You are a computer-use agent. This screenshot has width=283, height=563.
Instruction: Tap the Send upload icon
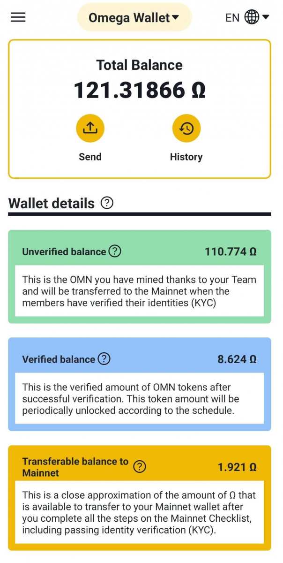tap(90, 128)
